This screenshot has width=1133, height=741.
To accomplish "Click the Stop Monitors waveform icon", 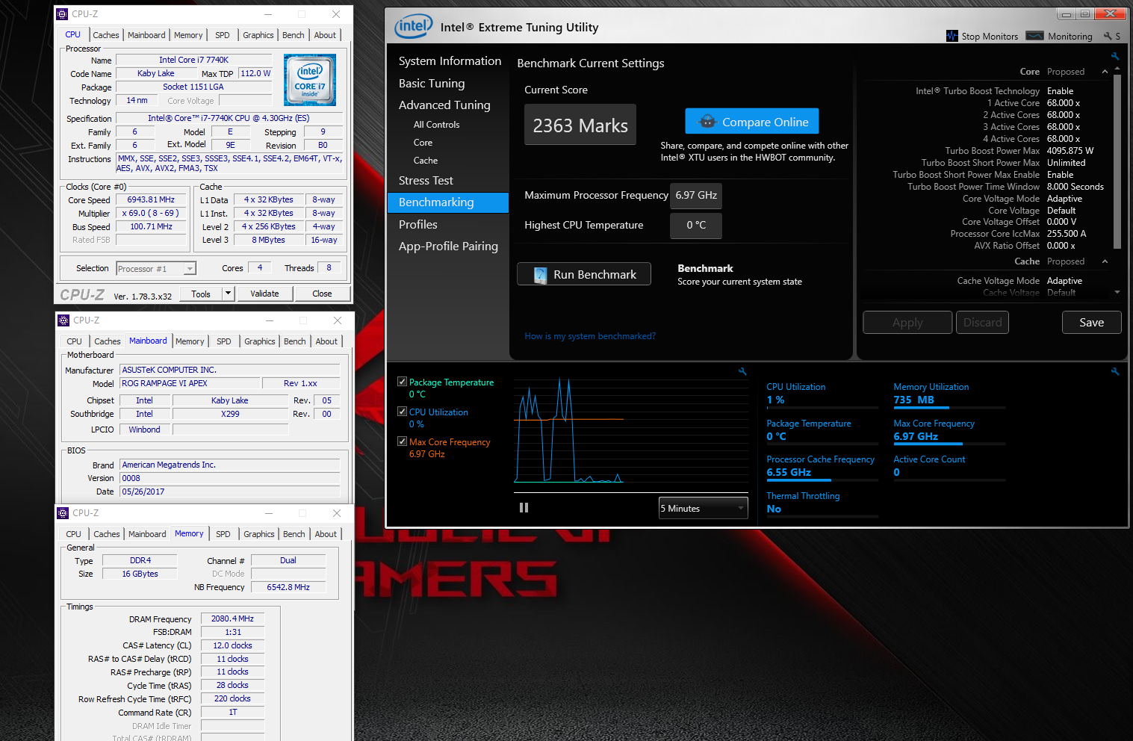I will pyautogui.click(x=952, y=36).
